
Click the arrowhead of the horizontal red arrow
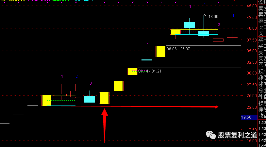click(x=217, y=107)
